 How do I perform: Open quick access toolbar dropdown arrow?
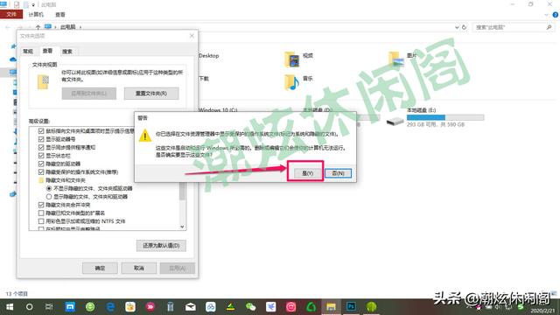33,4
